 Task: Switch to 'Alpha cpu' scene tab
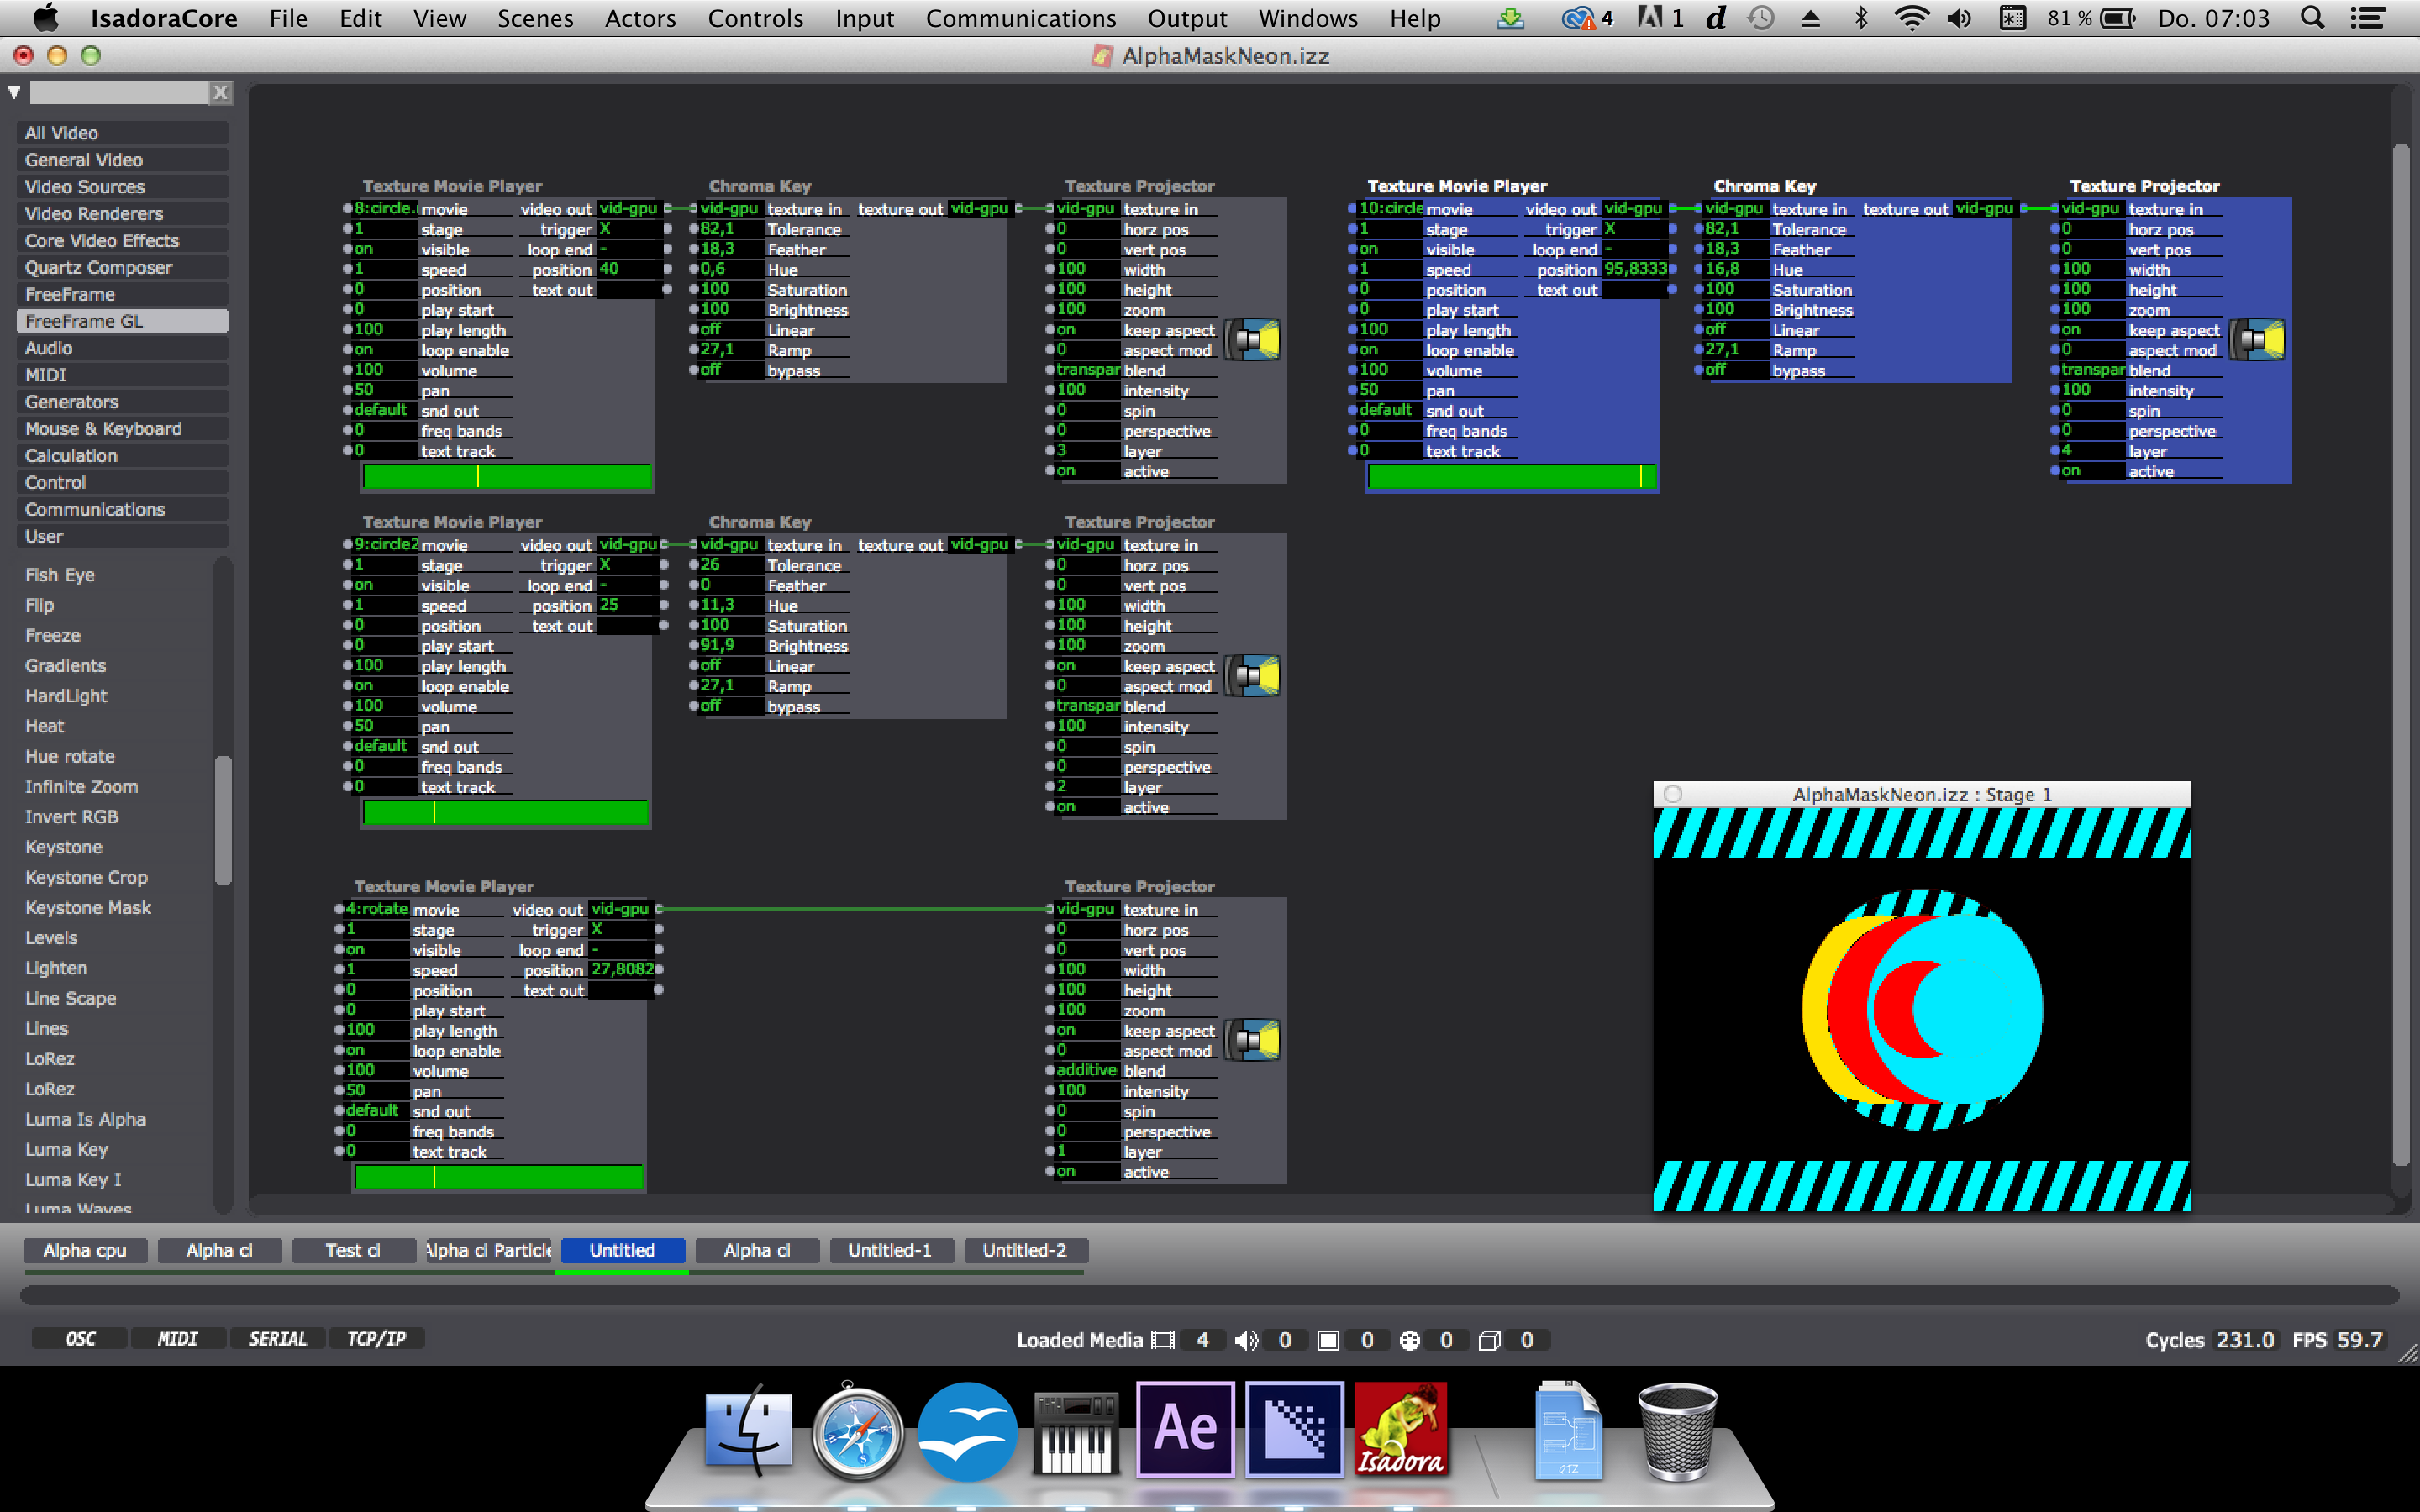tap(85, 1250)
